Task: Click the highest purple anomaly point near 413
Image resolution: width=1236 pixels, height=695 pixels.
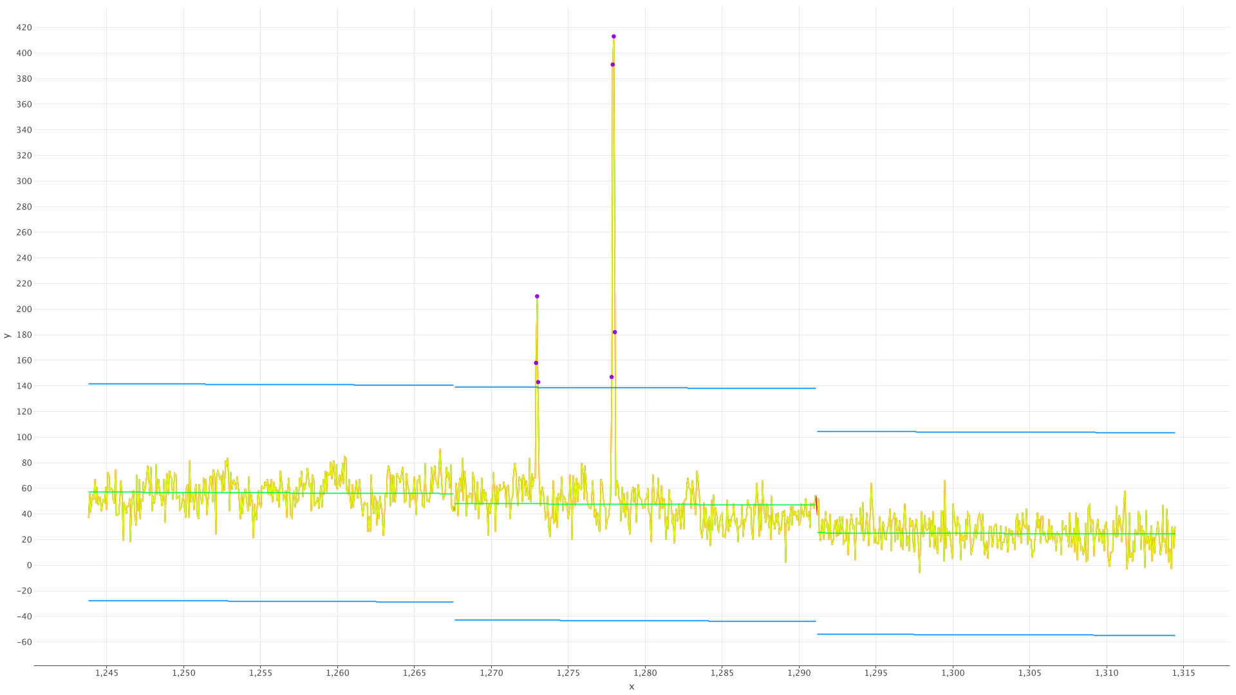Action: tap(613, 37)
